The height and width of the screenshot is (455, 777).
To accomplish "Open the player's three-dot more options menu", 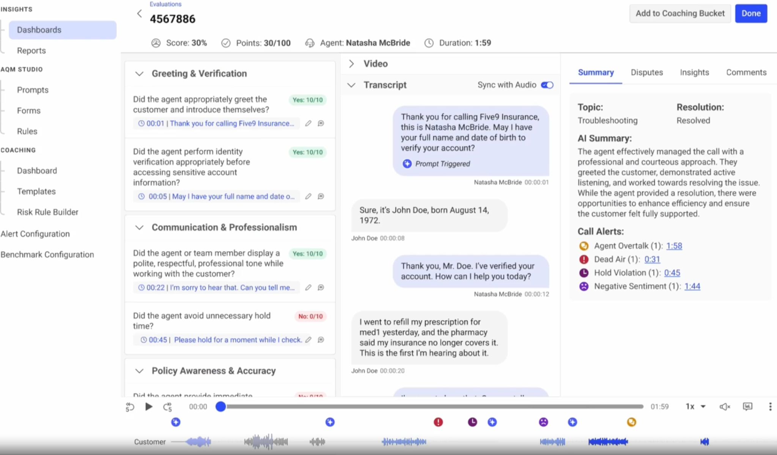I will point(770,407).
